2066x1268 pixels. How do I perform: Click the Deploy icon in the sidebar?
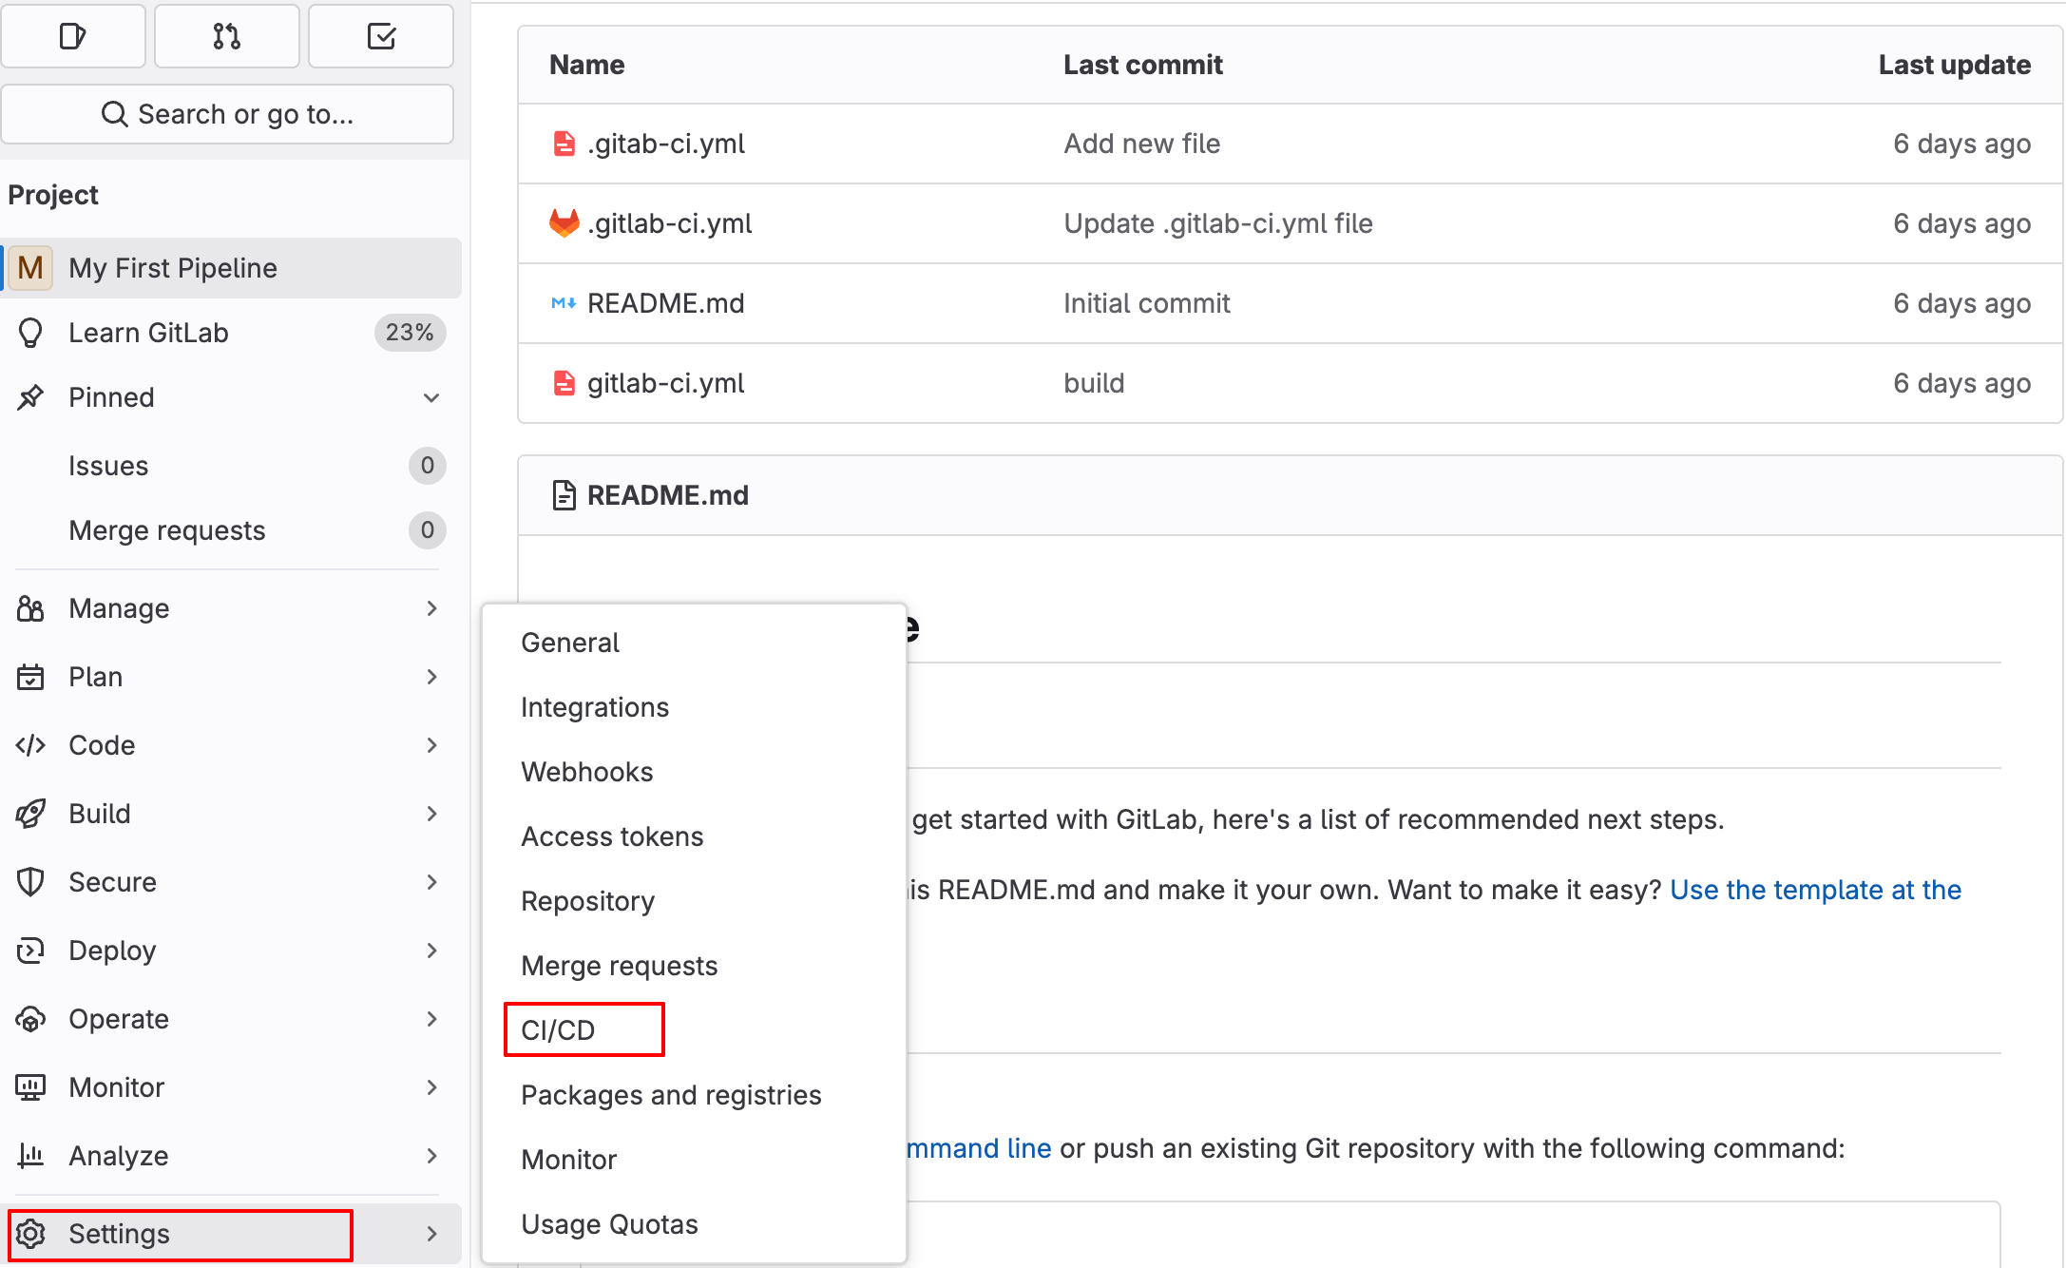pos(31,951)
